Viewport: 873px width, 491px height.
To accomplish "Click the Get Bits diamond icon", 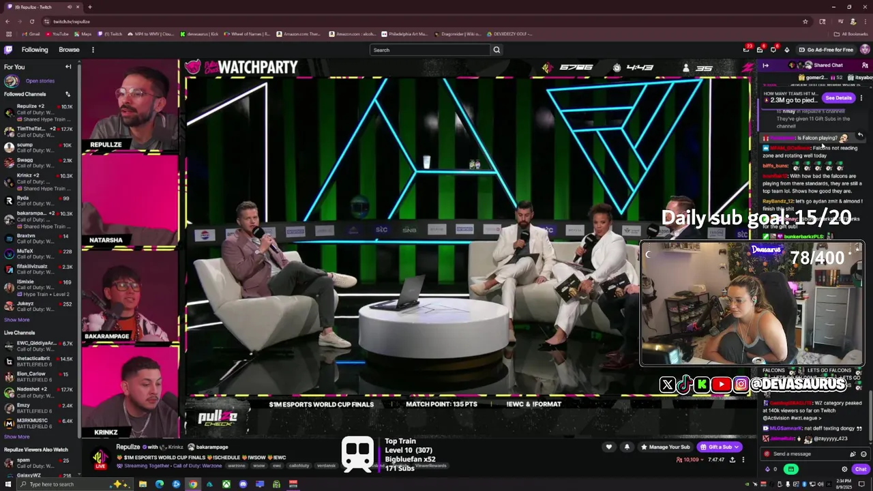I will tap(786, 50).
